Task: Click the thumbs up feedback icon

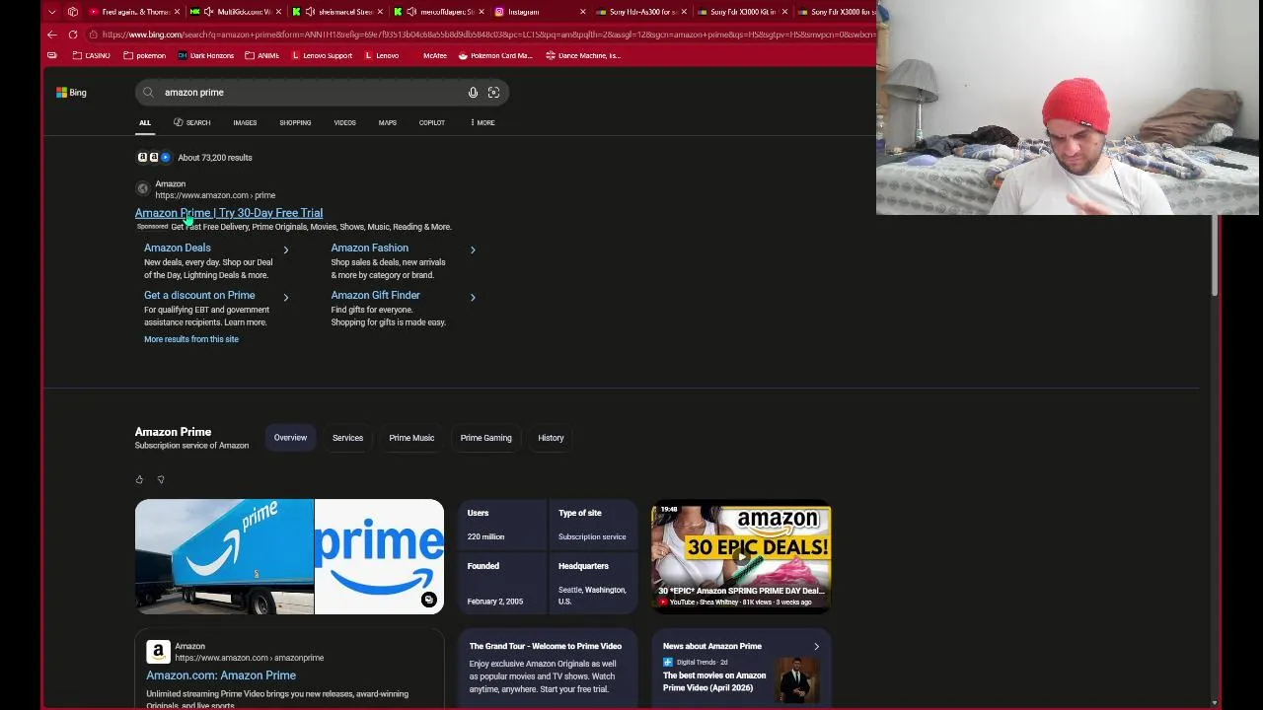Action: (x=139, y=479)
